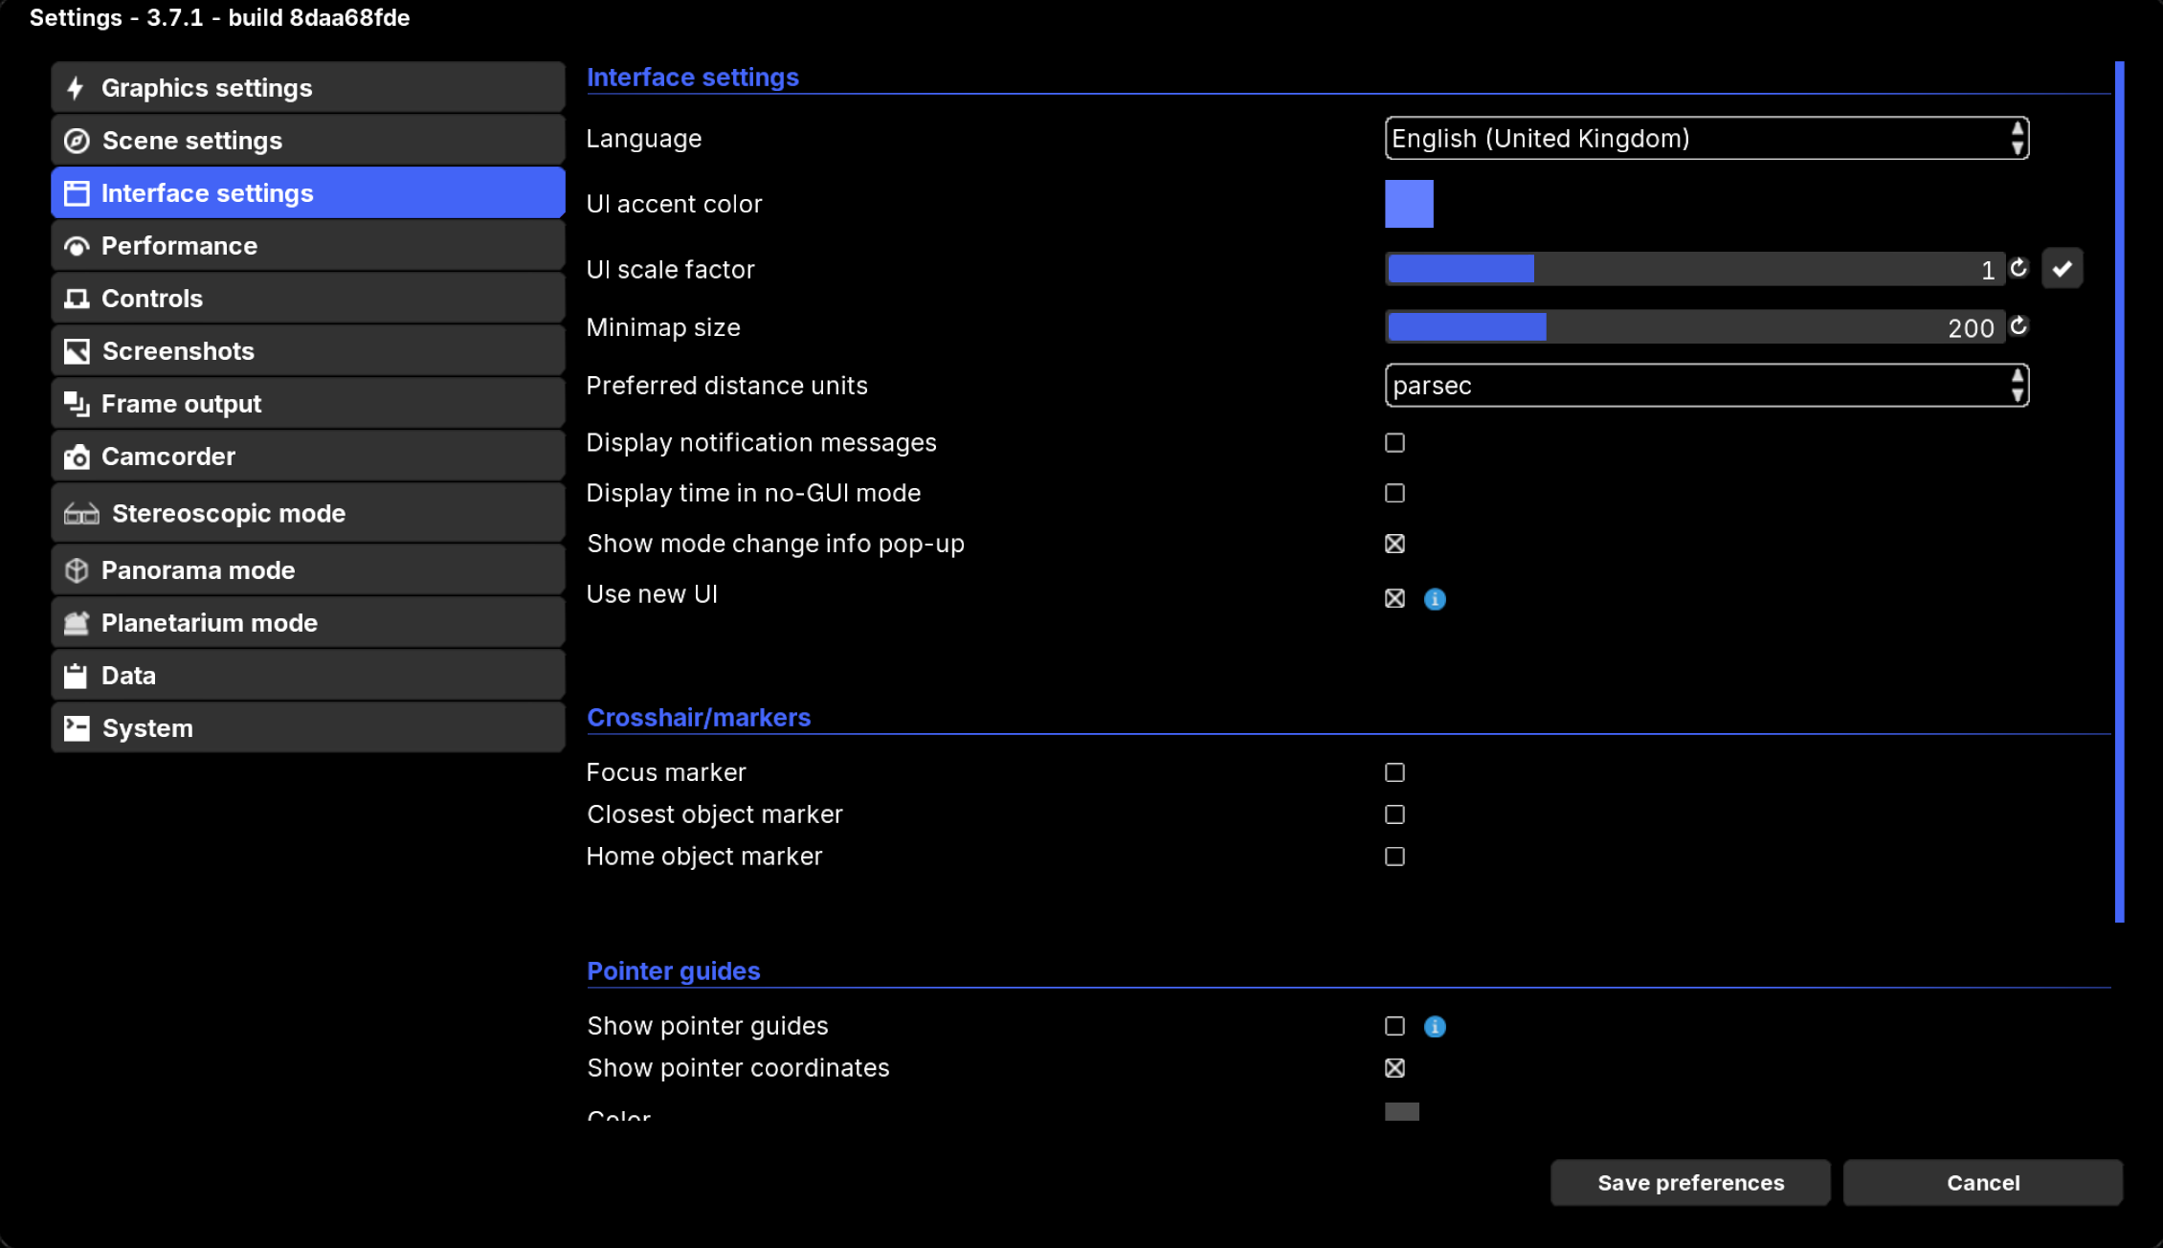Open the Performance settings tab
2163x1248 pixels.
point(308,246)
